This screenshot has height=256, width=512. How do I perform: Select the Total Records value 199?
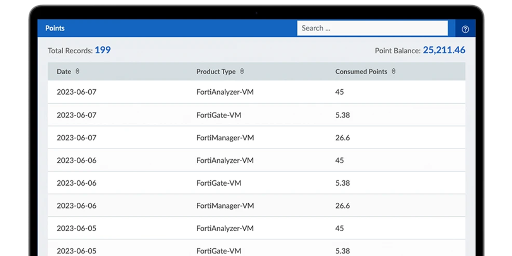103,50
